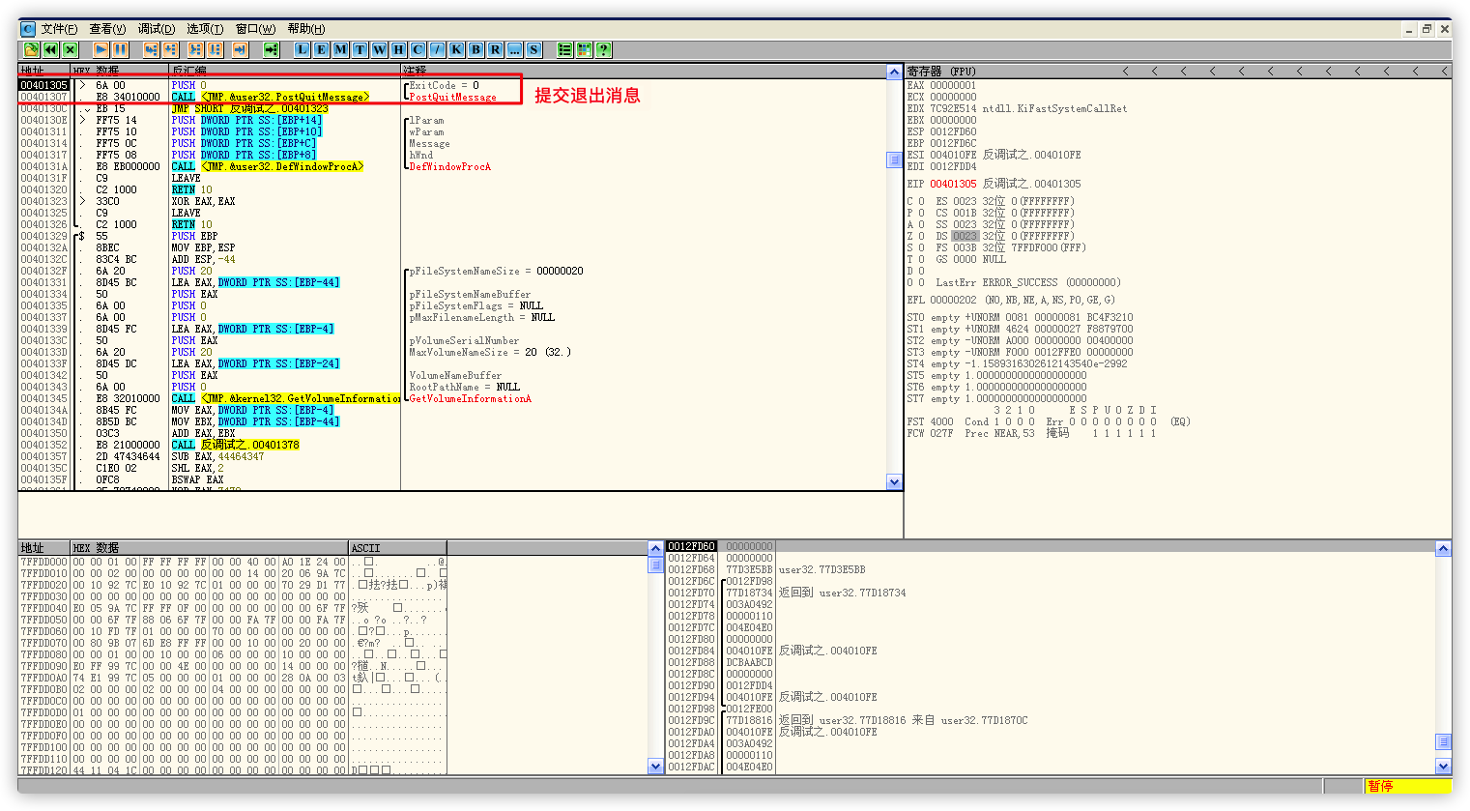Viewport: 1470px width, 811px height.
Task: Show executable modules with the E button
Action: tap(322, 49)
